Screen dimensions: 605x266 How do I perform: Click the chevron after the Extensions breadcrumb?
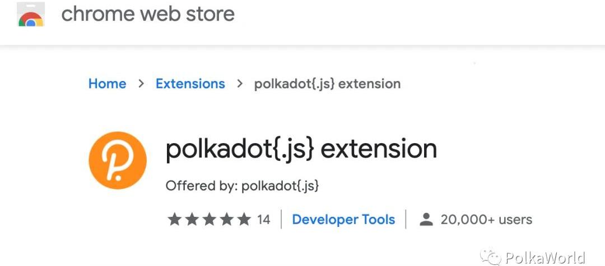[240, 84]
